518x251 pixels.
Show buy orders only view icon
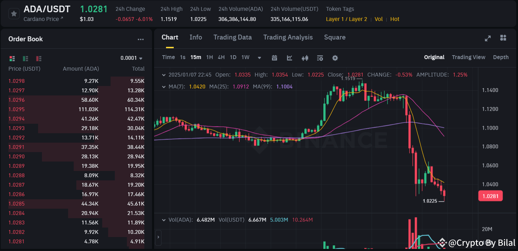(x=26, y=58)
